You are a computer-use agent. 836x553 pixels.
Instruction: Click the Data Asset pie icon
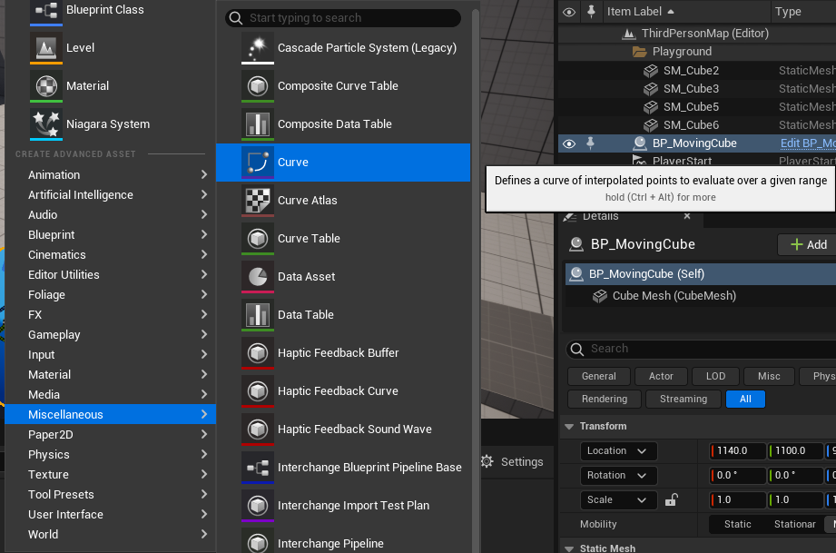coord(258,277)
